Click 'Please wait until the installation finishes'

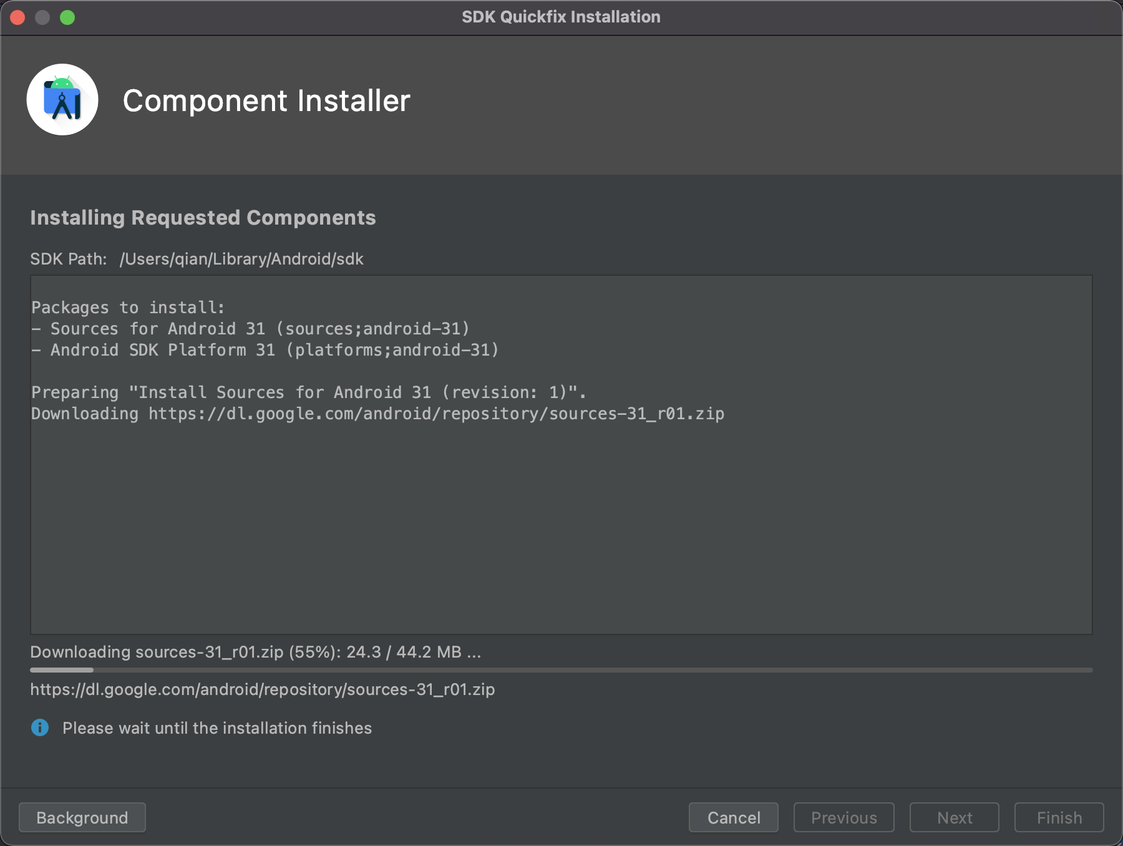[217, 728]
